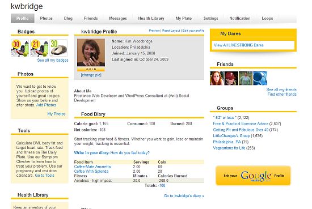Click the change pic link
Screen dimensions: 312x209
click(x=91, y=75)
